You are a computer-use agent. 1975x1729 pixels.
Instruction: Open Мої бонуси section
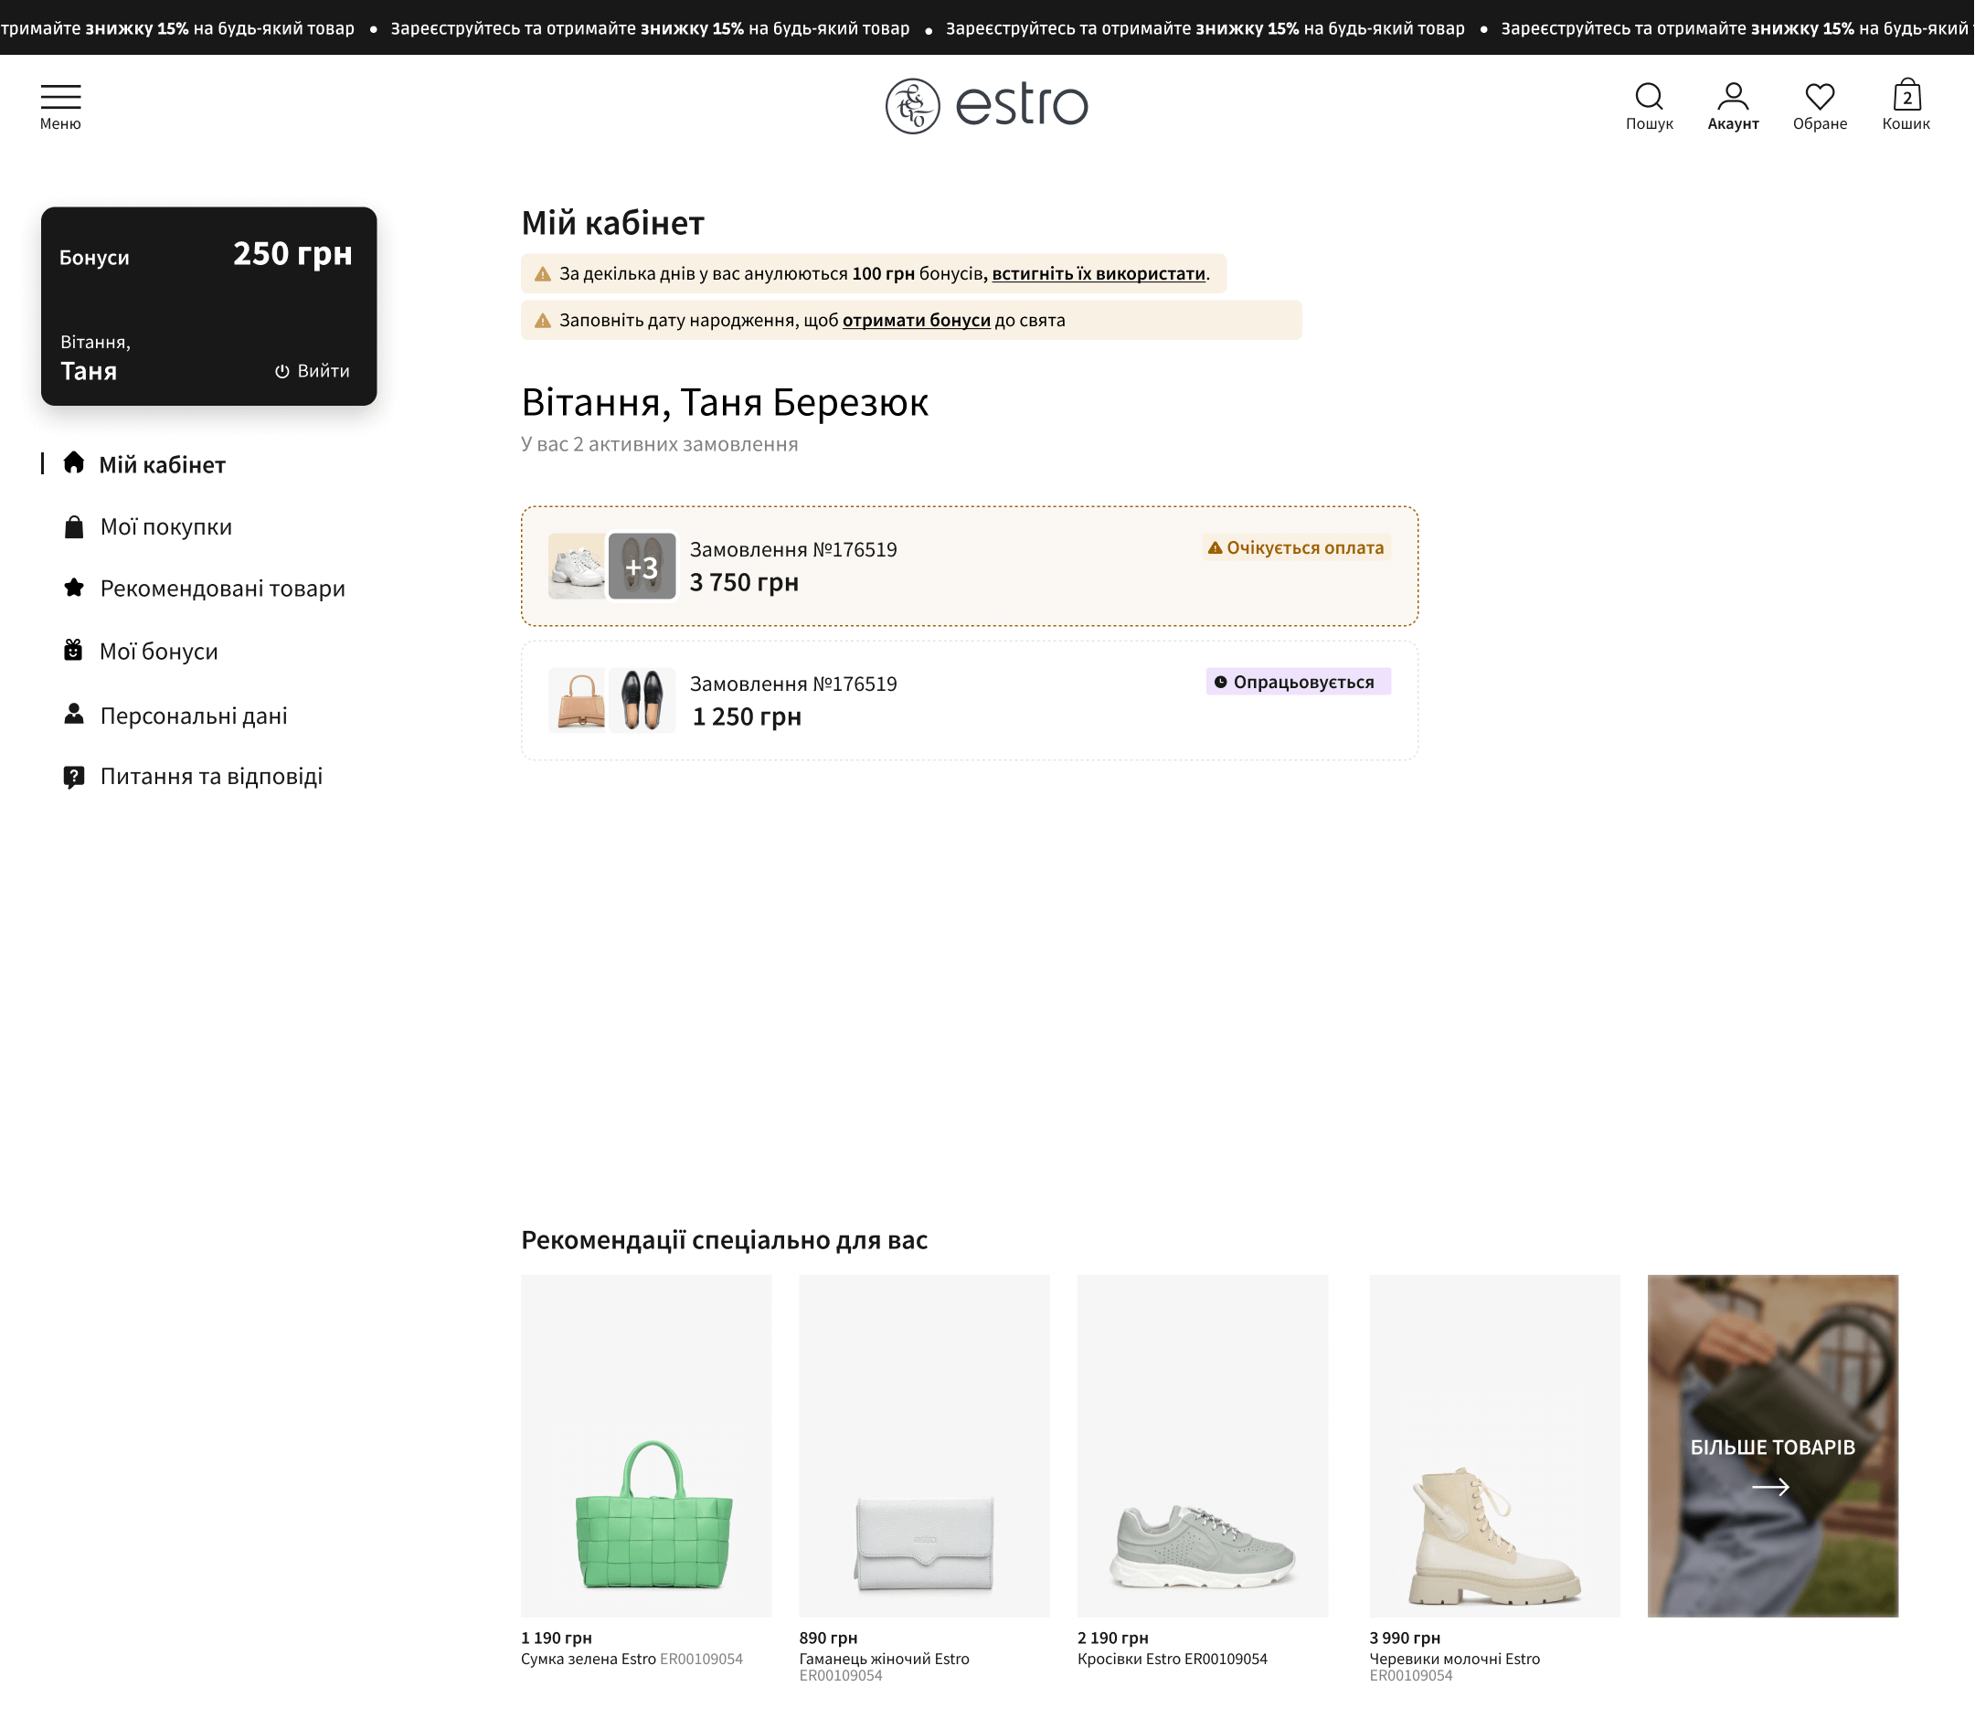[158, 652]
